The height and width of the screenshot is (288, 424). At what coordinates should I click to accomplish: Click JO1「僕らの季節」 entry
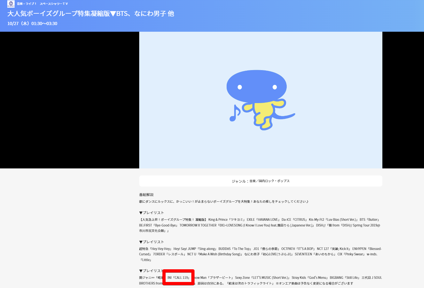(266, 249)
